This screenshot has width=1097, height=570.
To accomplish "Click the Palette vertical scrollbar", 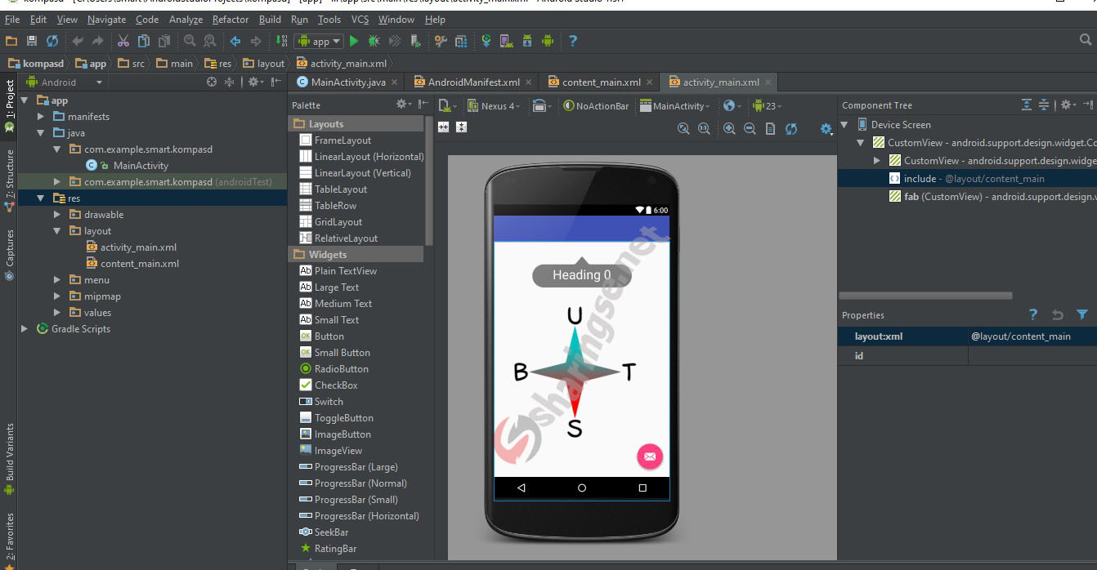I will click(428, 180).
